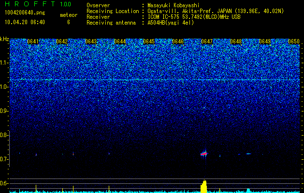This screenshot has height=193, width=304.
Task: Click the 0.6 kHz axis label
Action: click(3, 183)
